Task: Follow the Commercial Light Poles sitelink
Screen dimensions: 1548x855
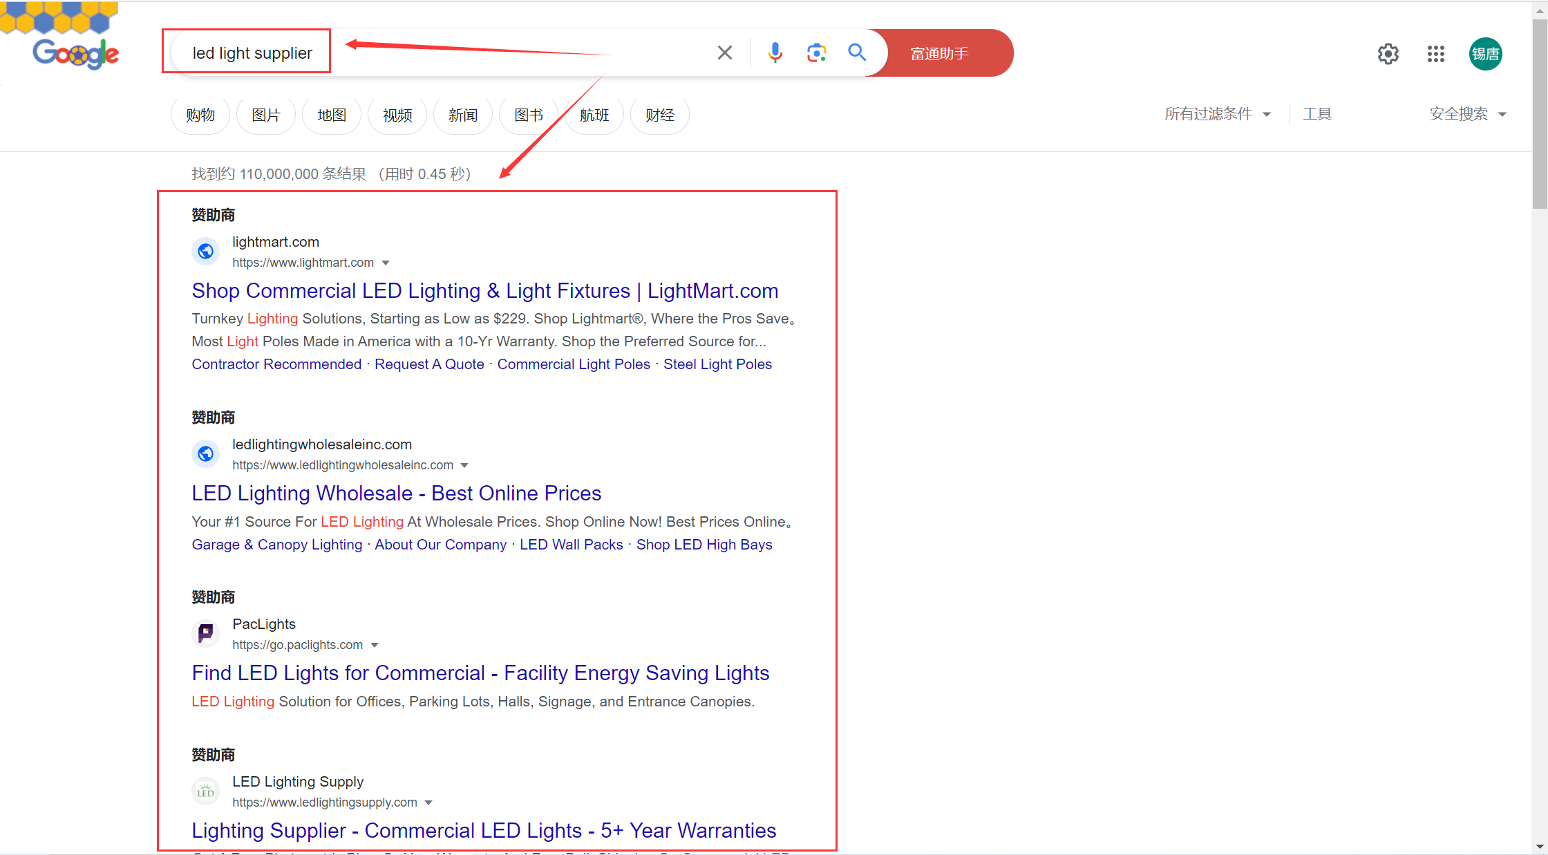Action: pyautogui.click(x=574, y=364)
